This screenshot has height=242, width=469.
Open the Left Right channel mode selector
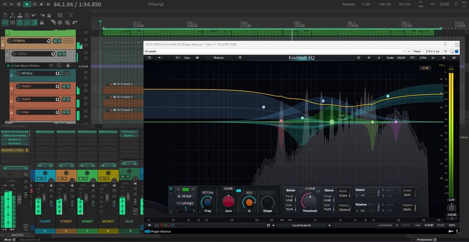pos(186,203)
